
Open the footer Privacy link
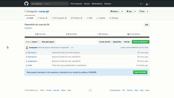(49, 90)
